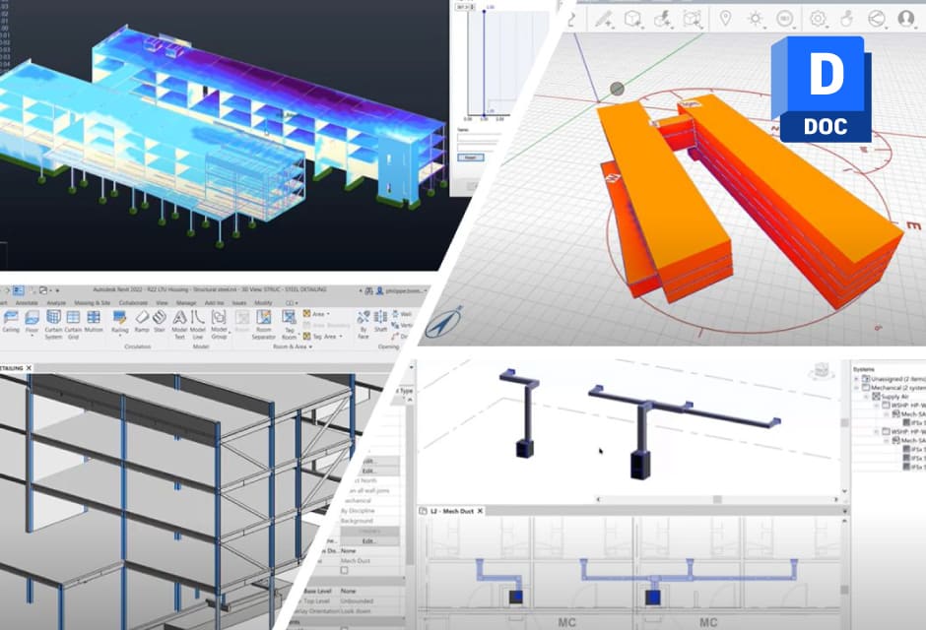Collapse the Mechanical (2 systems) node
The height and width of the screenshot is (630, 926).
pos(858,388)
